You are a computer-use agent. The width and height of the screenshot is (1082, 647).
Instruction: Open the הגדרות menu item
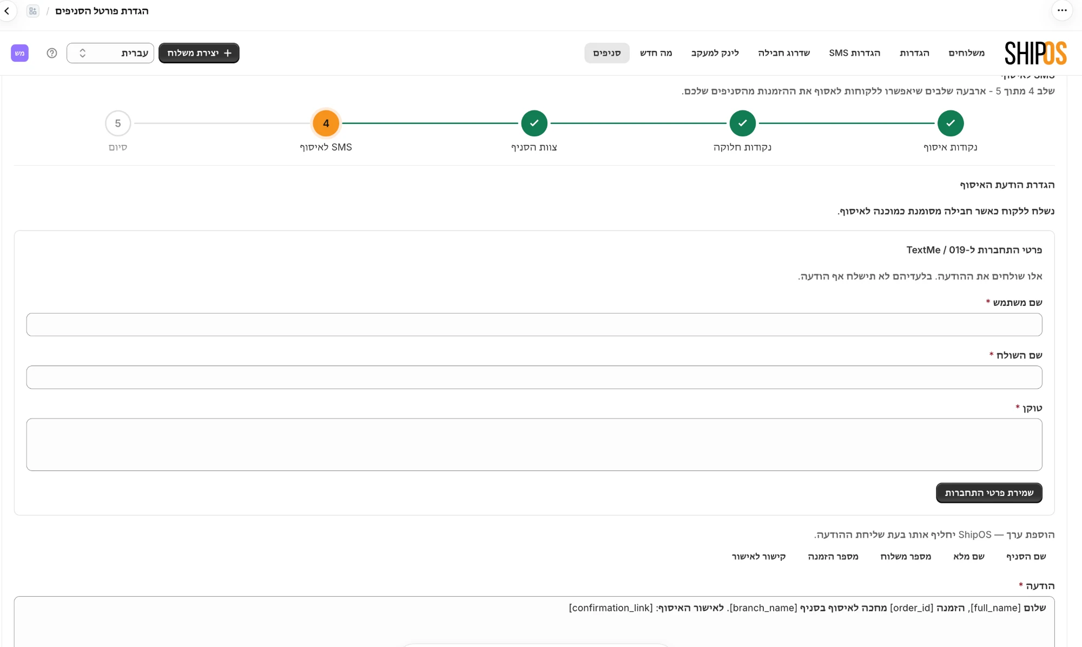pos(915,53)
